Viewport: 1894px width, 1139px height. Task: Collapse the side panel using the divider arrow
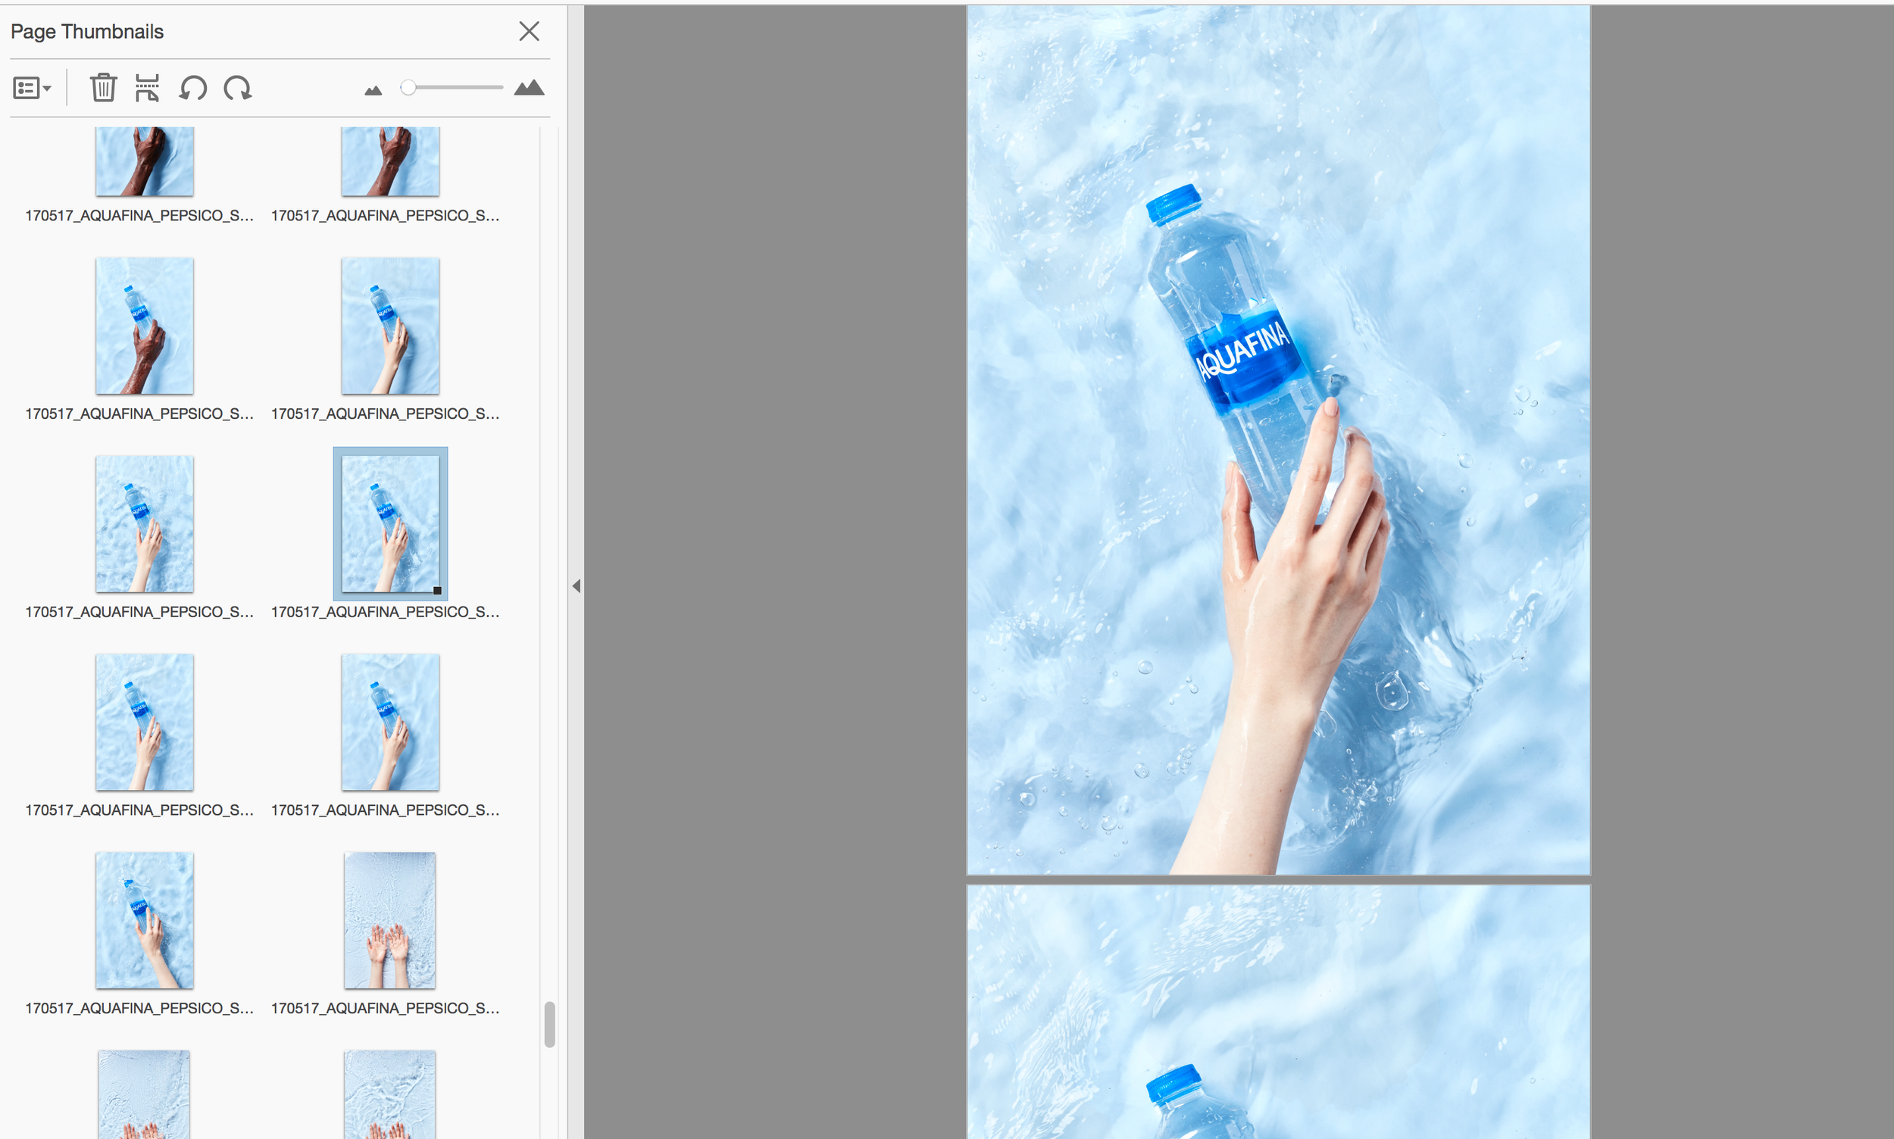(x=576, y=586)
